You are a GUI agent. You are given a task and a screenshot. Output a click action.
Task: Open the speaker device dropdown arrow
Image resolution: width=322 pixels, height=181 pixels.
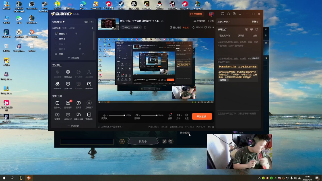[x=139, y=115]
